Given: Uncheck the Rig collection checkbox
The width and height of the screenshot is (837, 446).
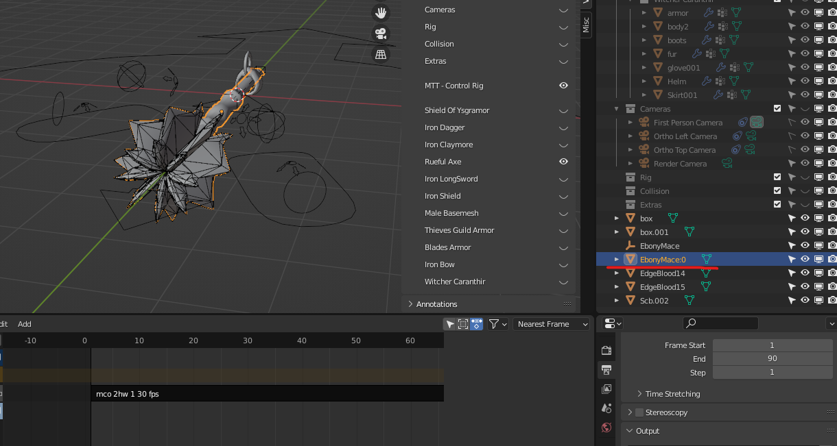Looking at the screenshot, I should (x=777, y=177).
